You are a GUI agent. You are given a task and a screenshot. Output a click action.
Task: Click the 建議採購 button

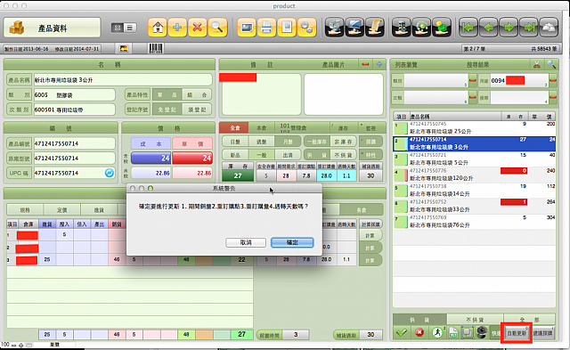click(542, 333)
